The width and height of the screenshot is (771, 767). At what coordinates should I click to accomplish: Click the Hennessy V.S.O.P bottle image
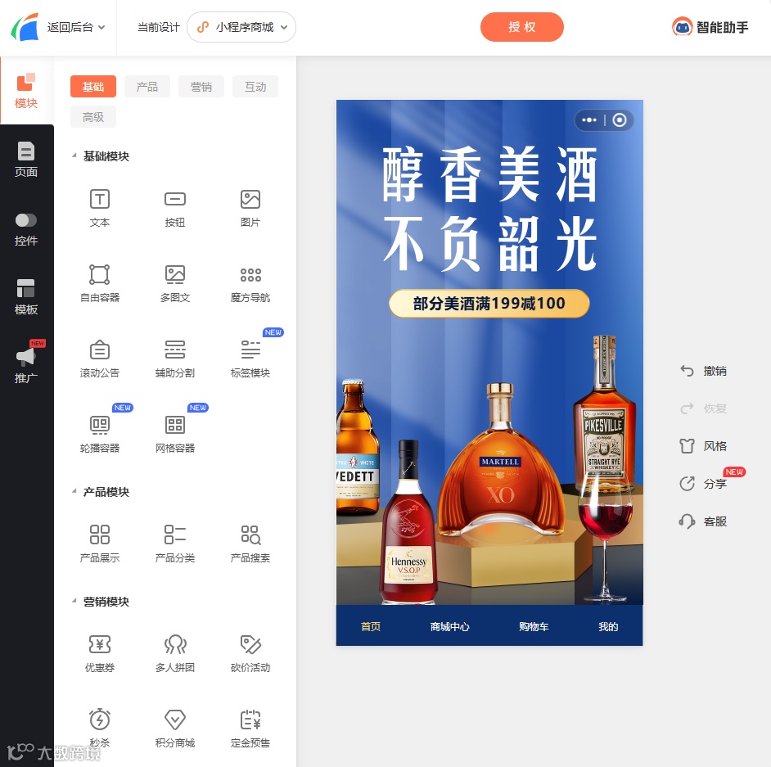pyautogui.click(x=408, y=522)
